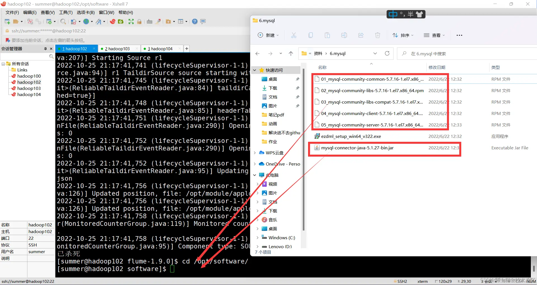Launch Xftp with the red swirl icon
537x285 pixels.
113,21
